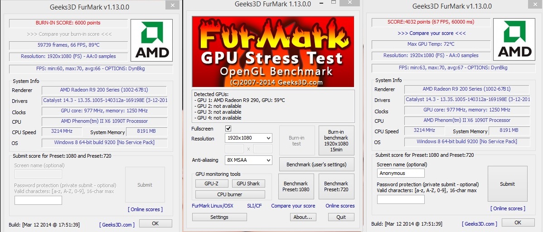Quit FurMark with the Quit button
The image size is (543, 232).
click(x=341, y=217)
